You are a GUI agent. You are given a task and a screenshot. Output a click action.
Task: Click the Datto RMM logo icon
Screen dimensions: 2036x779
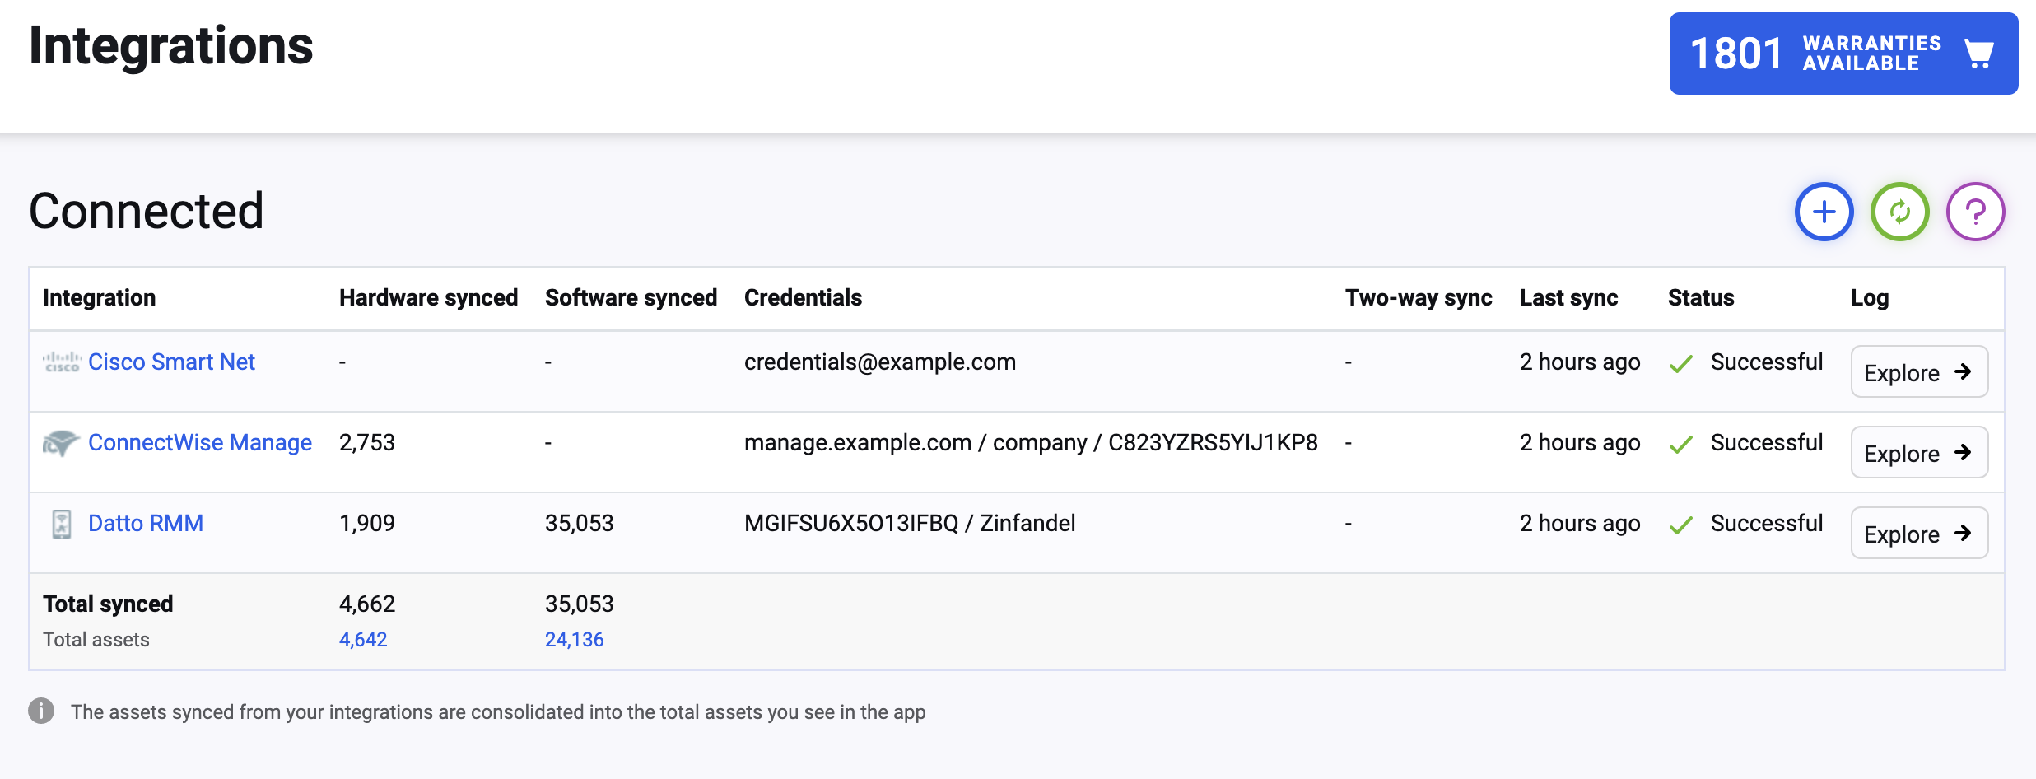[62, 524]
